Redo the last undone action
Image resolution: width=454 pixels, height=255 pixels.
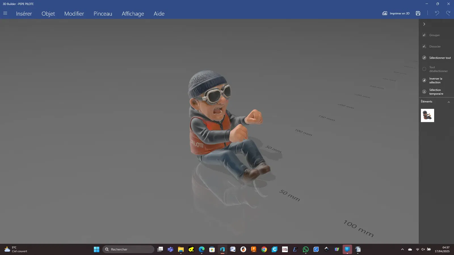tap(448, 13)
